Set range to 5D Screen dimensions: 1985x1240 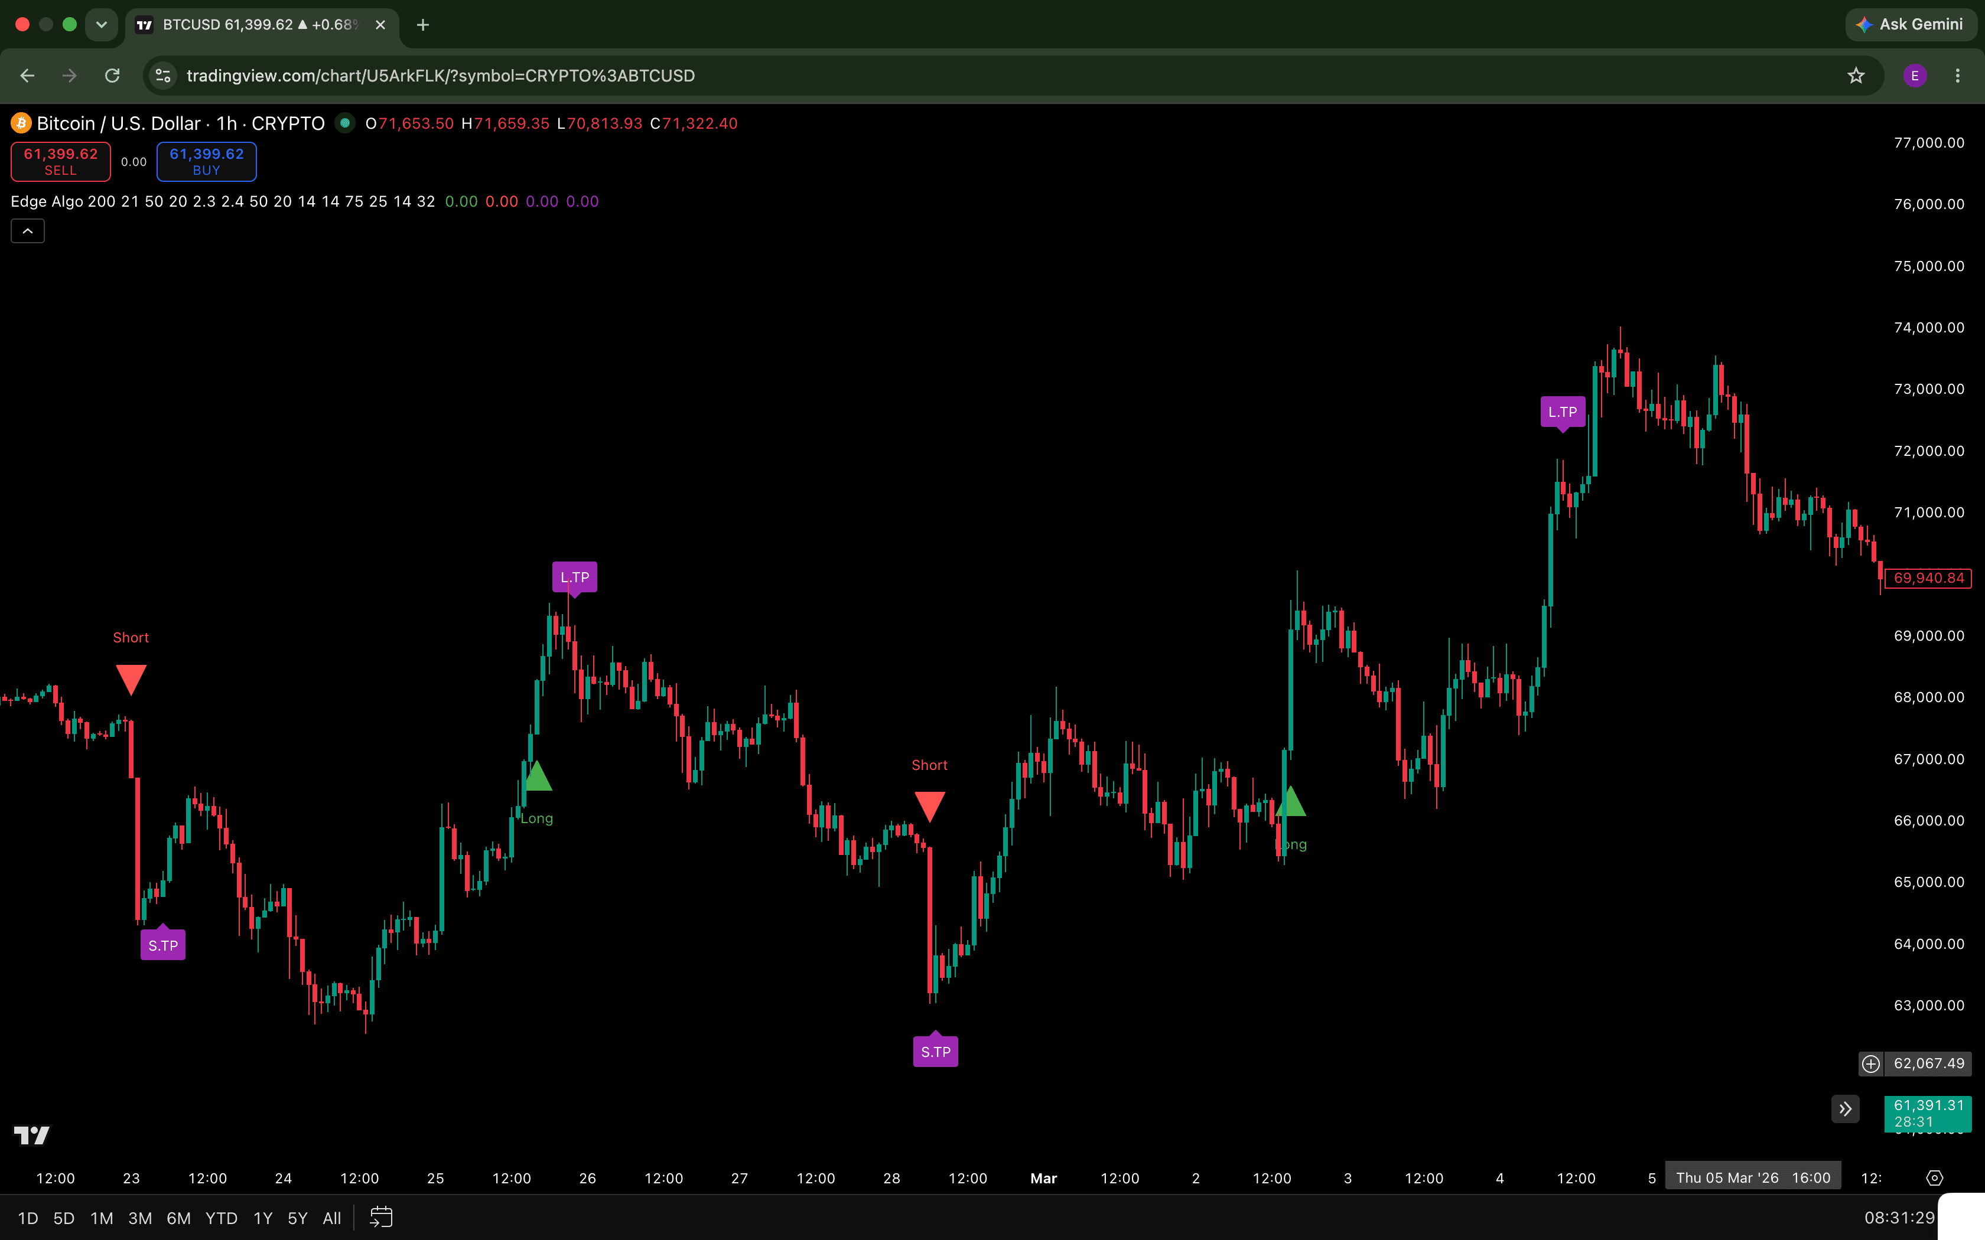64,1218
